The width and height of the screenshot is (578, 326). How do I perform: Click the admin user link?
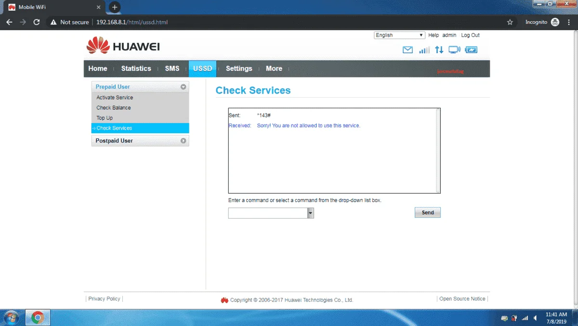449,35
